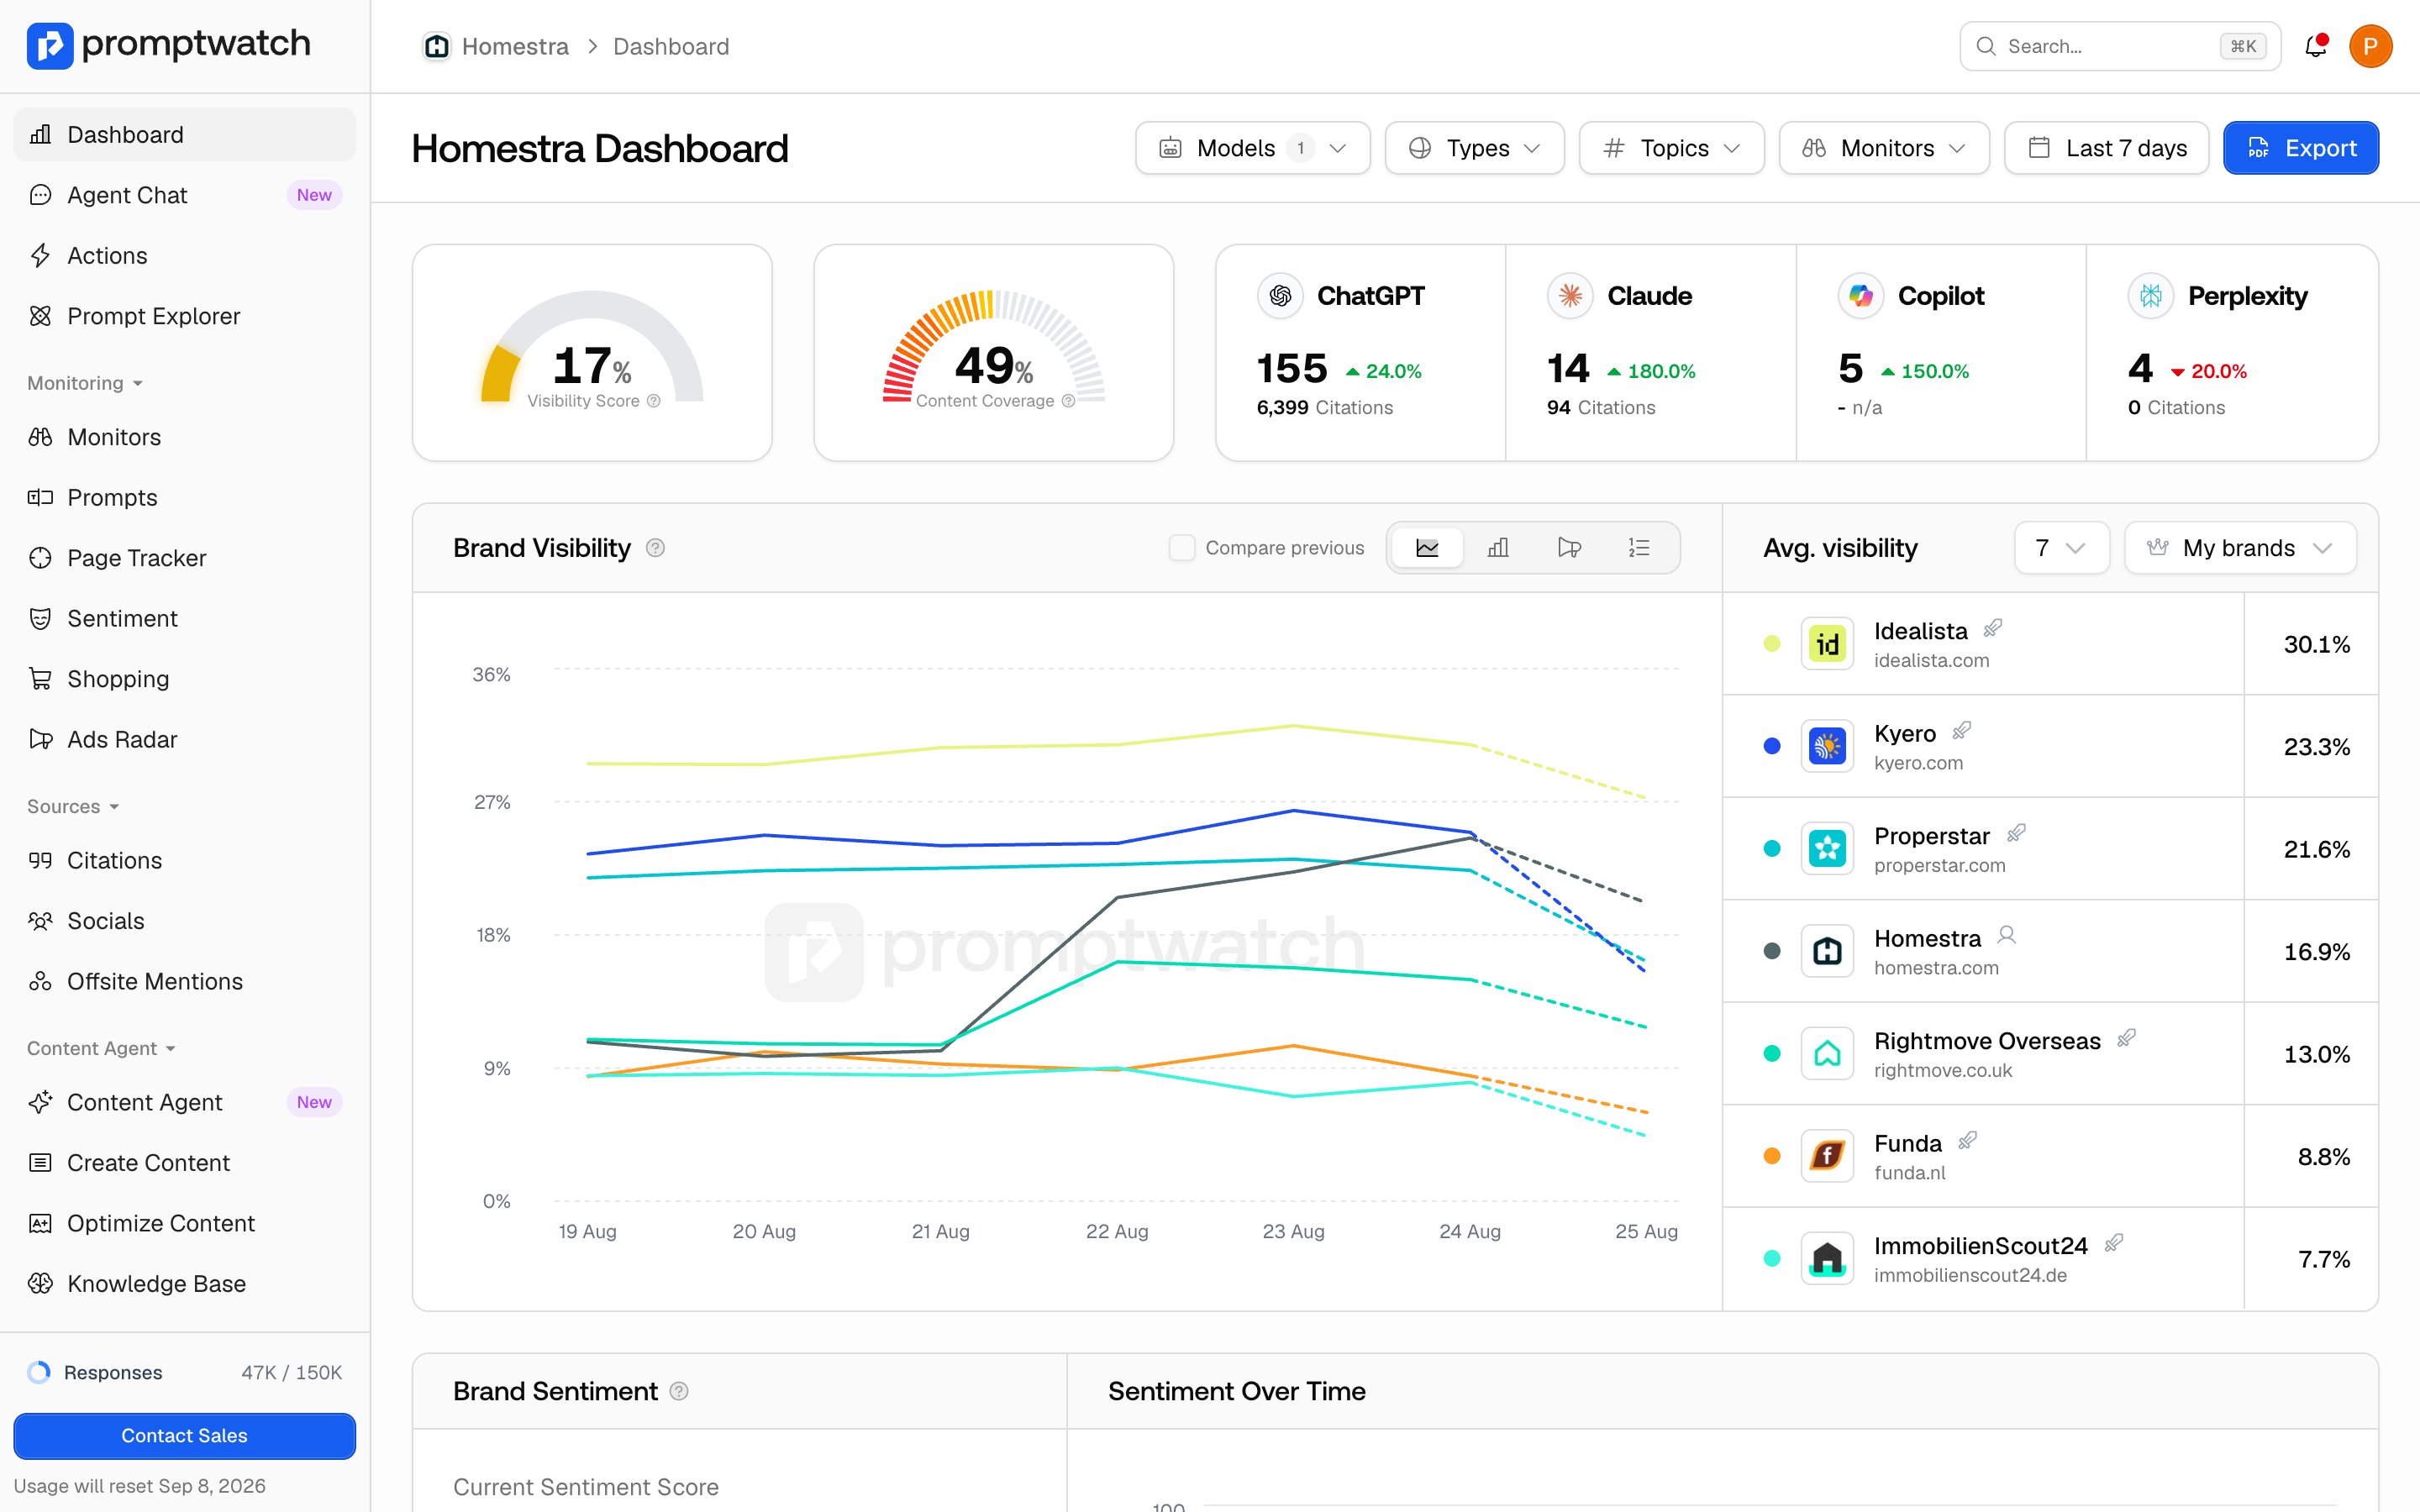
Task: Click the Export PDF button
Action: point(2300,148)
